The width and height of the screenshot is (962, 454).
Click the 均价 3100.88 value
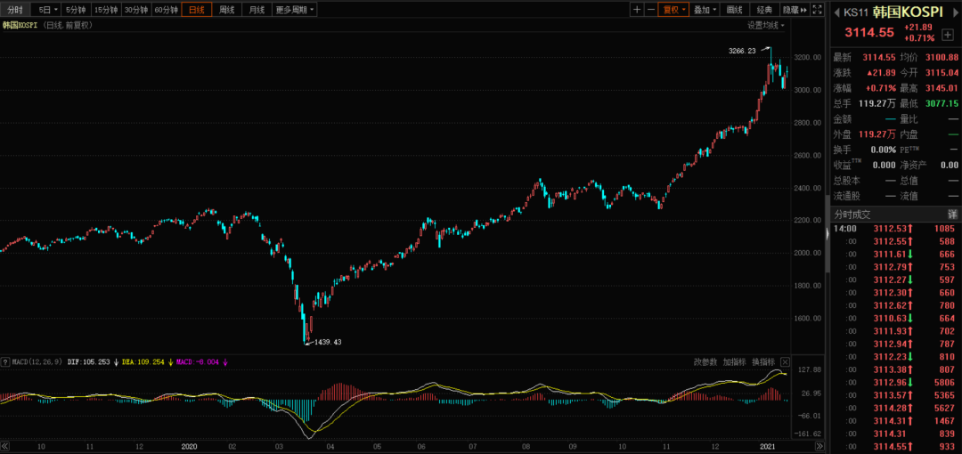tap(943, 57)
